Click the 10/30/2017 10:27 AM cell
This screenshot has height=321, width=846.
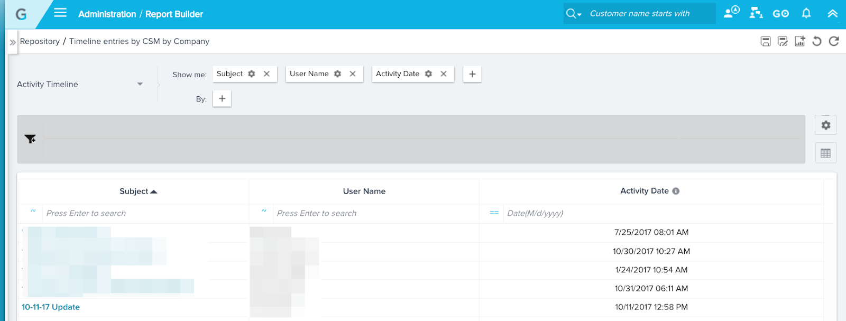[x=651, y=251]
